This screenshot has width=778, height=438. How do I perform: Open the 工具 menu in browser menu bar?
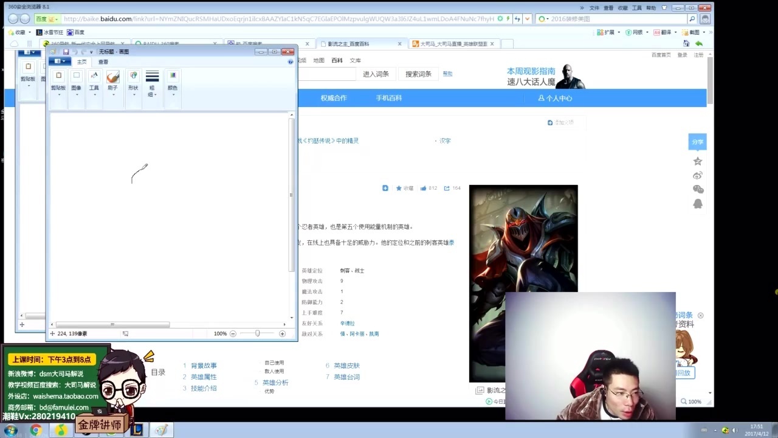[637, 8]
